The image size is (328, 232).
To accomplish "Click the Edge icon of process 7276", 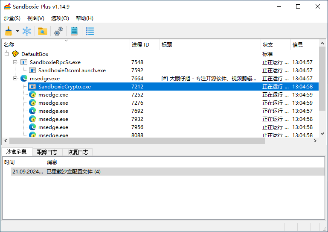I will [32, 103].
